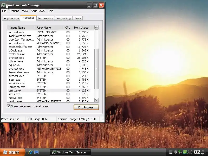Click the white square tray icon

click(x=171, y=152)
